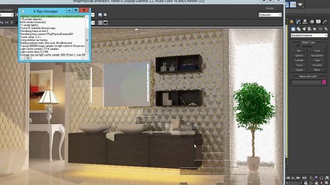
Task: Click the Torus button
Action: (299, 65)
